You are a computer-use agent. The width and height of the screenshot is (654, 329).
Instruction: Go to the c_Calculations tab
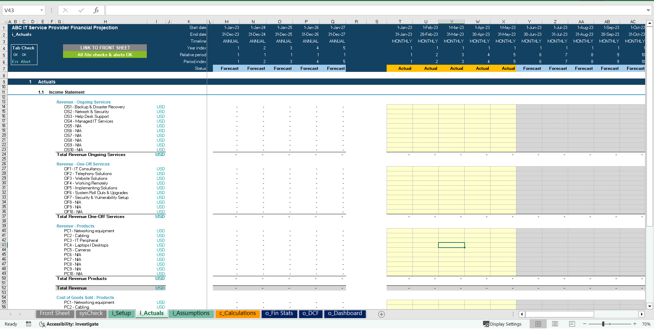tap(237, 313)
